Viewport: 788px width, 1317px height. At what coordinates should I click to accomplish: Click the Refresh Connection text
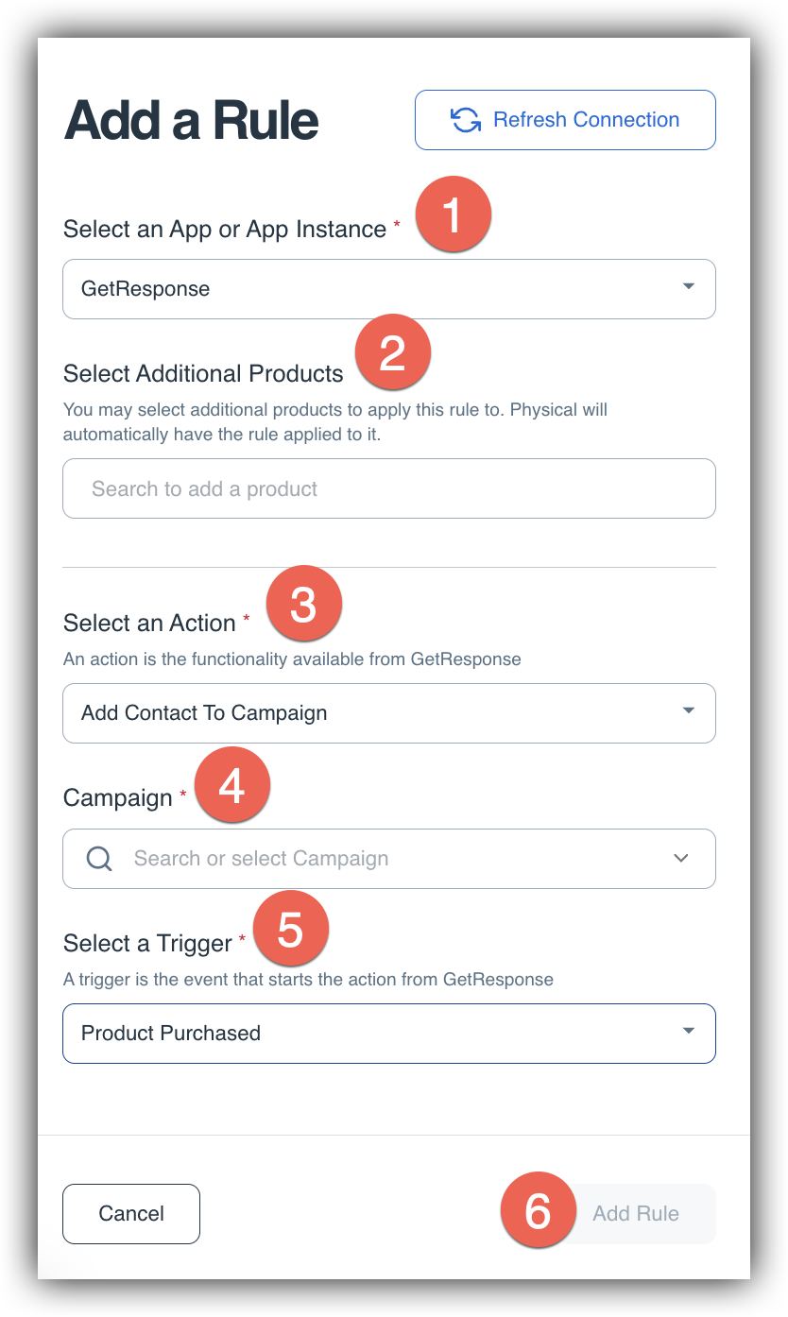click(586, 120)
